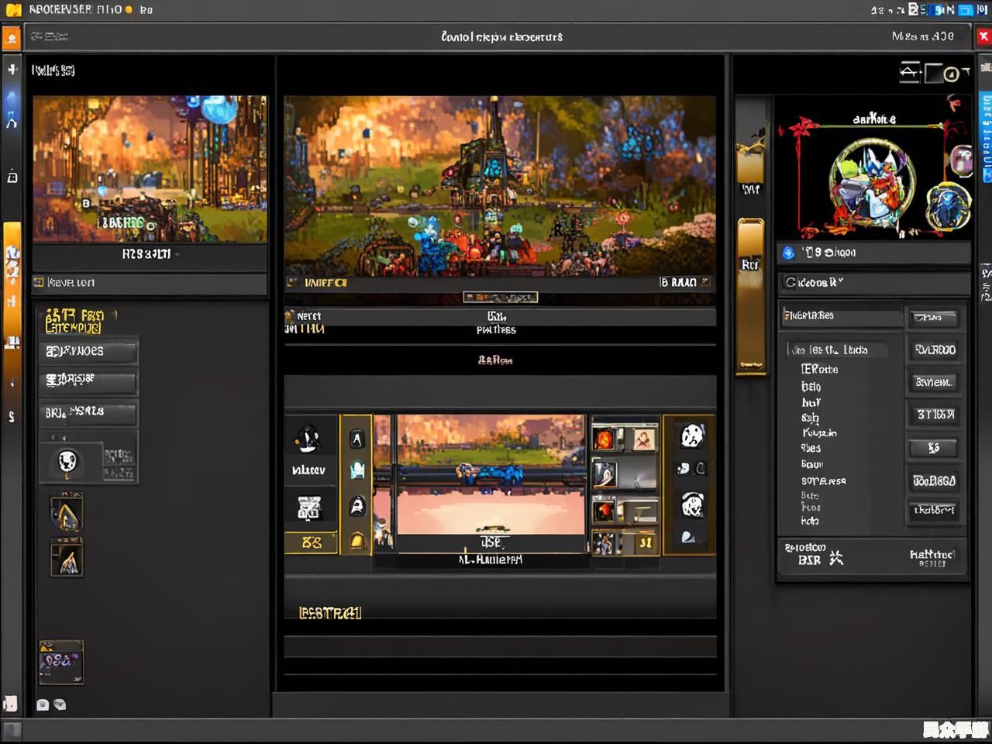
Task: Toggle the checkbox beside the 'Kaver ton' label
Action: pyautogui.click(x=39, y=283)
